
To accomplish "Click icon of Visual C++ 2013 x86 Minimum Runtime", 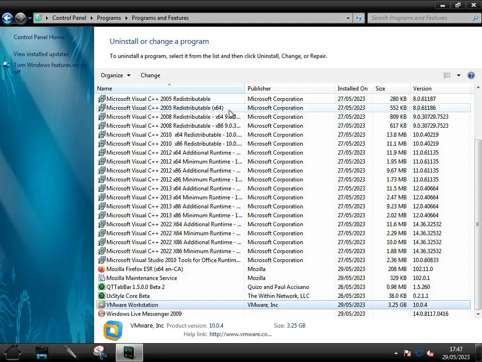I will click(x=102, y=215).
